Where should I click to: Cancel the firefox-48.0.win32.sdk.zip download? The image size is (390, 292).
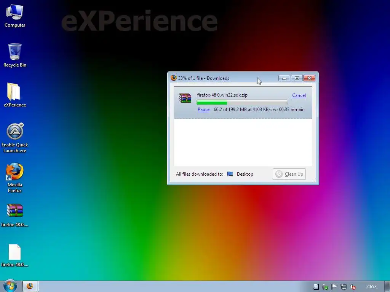click(x=299, y=95)
